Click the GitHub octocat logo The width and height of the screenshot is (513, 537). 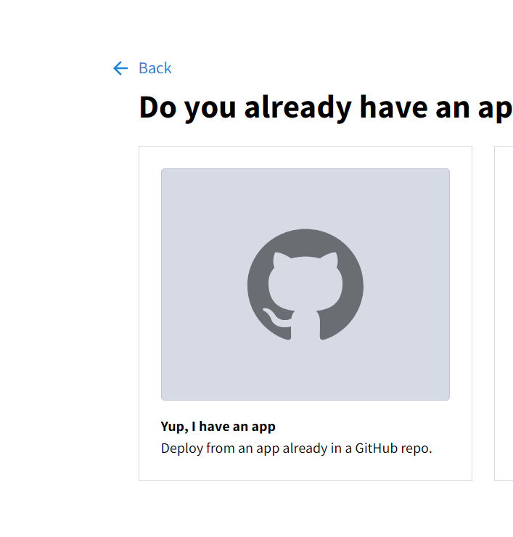[305, 284]
